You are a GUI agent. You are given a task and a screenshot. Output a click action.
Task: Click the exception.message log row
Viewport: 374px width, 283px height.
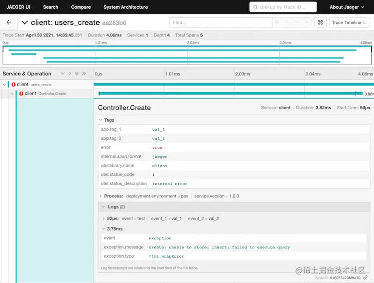pos(234,247)
